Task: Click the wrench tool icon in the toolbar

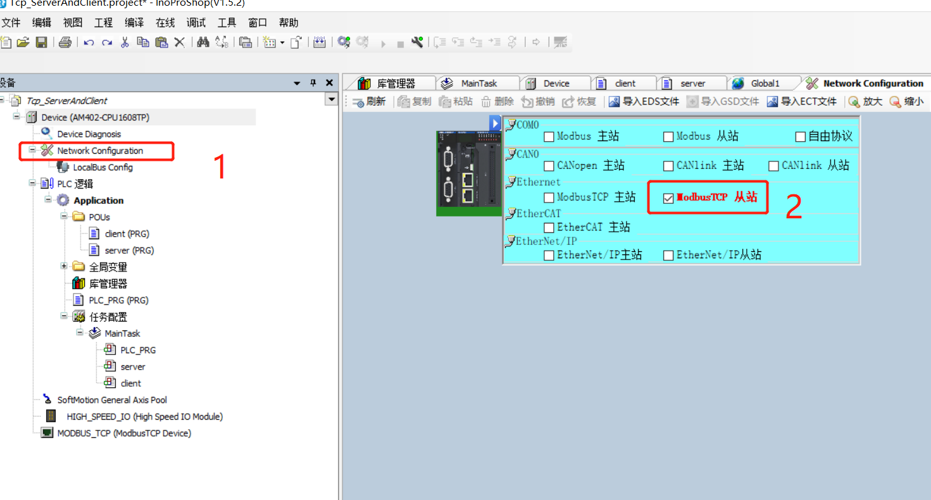Action: click(417, 42)
